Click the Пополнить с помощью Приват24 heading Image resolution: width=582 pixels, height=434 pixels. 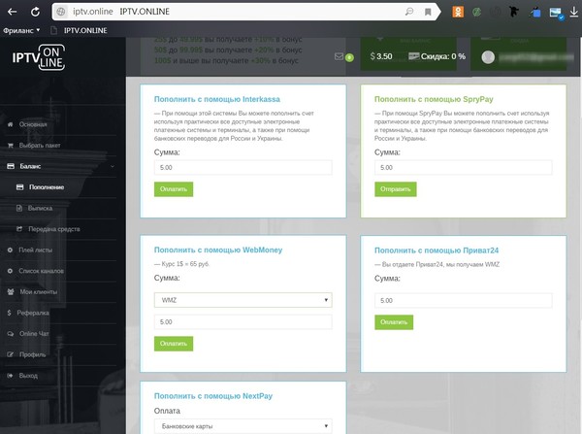click(x=436, y=250)
